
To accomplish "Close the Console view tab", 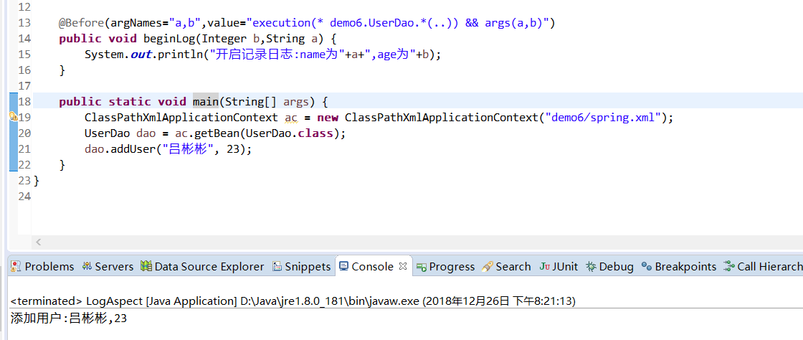I will 402,266.
